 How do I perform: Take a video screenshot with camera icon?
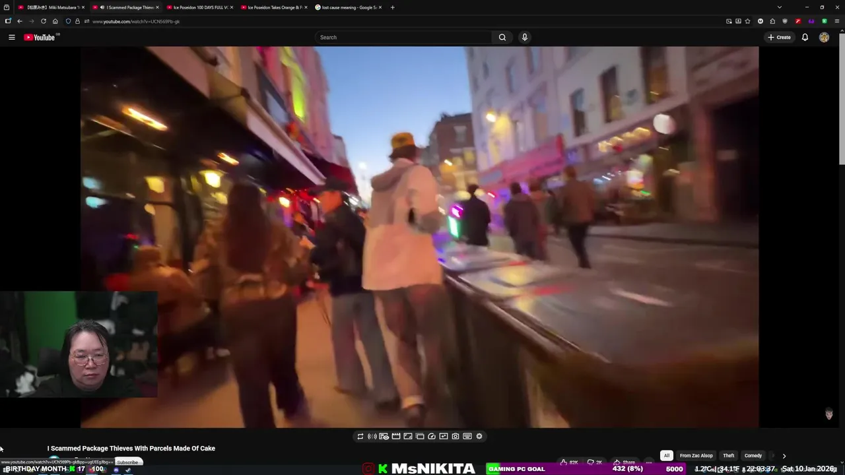(456, 436)
